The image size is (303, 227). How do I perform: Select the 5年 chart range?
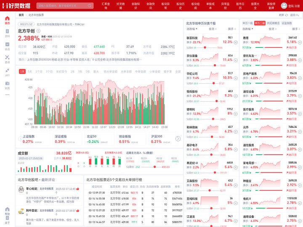pos(88,71)
